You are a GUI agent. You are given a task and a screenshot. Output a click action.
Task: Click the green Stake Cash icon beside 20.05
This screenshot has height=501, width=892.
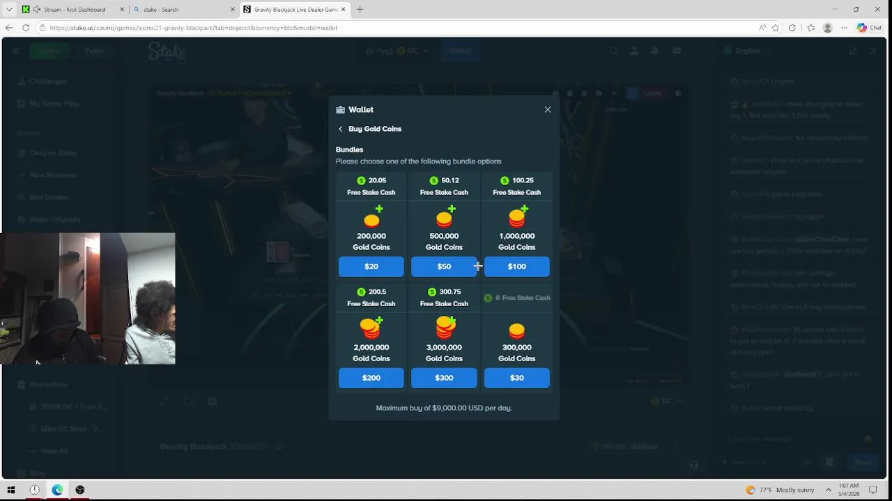[x=361, y=181]
